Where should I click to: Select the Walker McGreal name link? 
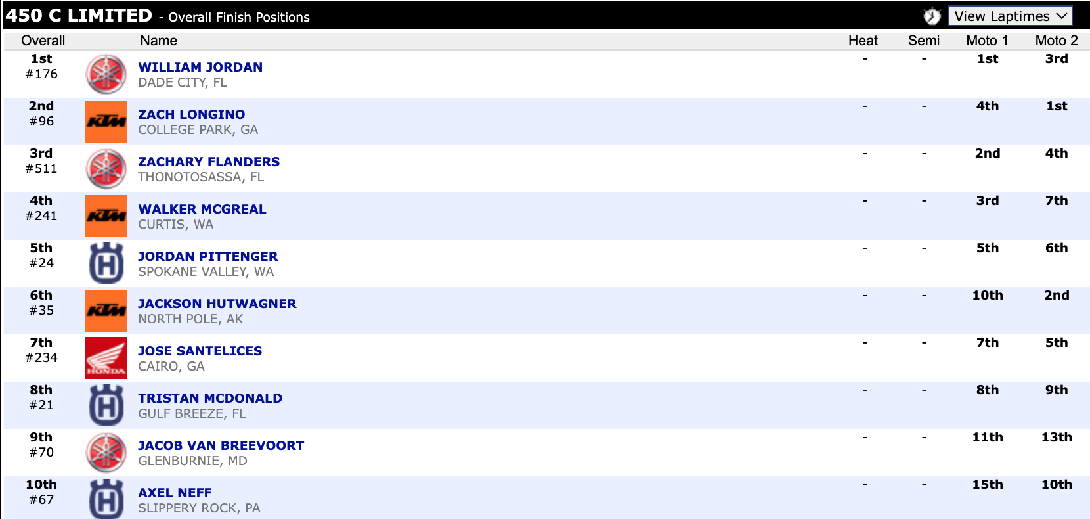point(202,209)
